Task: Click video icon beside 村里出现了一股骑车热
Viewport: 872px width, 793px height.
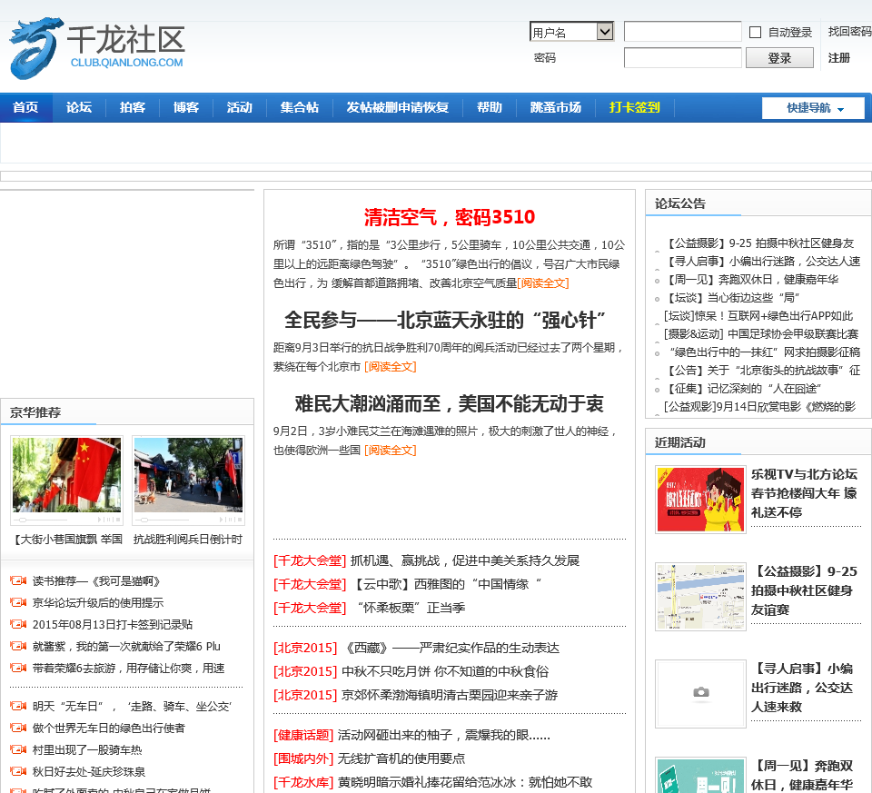Action: coord(18,749)
